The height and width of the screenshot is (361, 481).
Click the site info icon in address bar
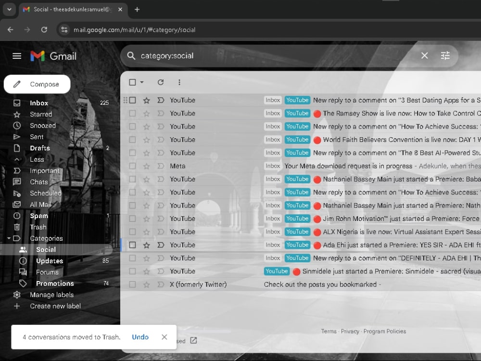[64, 30]
